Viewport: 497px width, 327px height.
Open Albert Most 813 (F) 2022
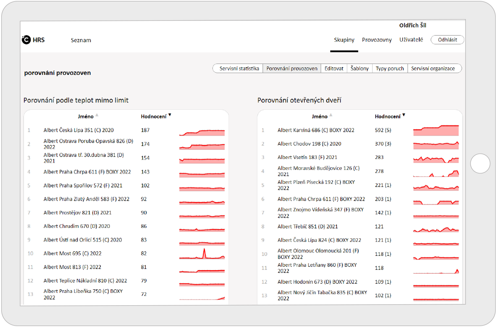(72, 267)
